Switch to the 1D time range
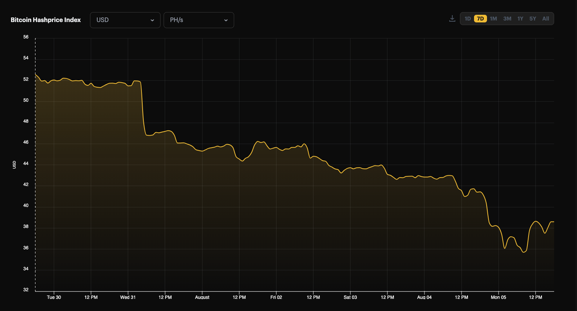Viewport: 577px width, 311px height. (x=468, y=19)
